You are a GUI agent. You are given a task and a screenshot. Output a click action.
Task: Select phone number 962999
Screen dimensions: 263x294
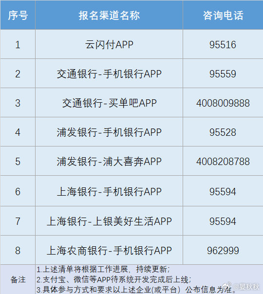point(223,251)
